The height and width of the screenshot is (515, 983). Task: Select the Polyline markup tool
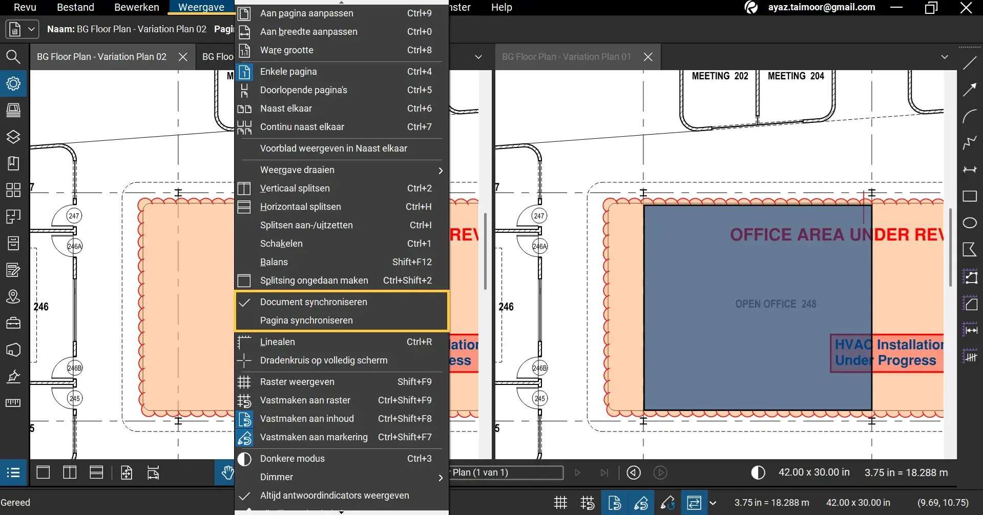point(970,143)
